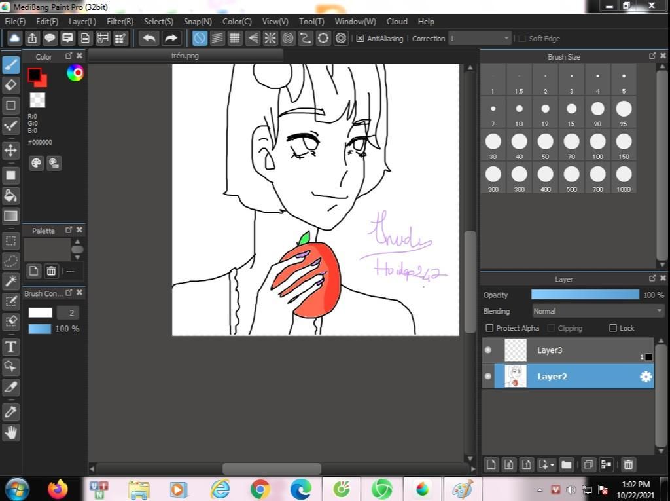The width and height of the screenshot is (670, 501).
Task: Enable layer Lock checkbox
Action: (612, 328)
